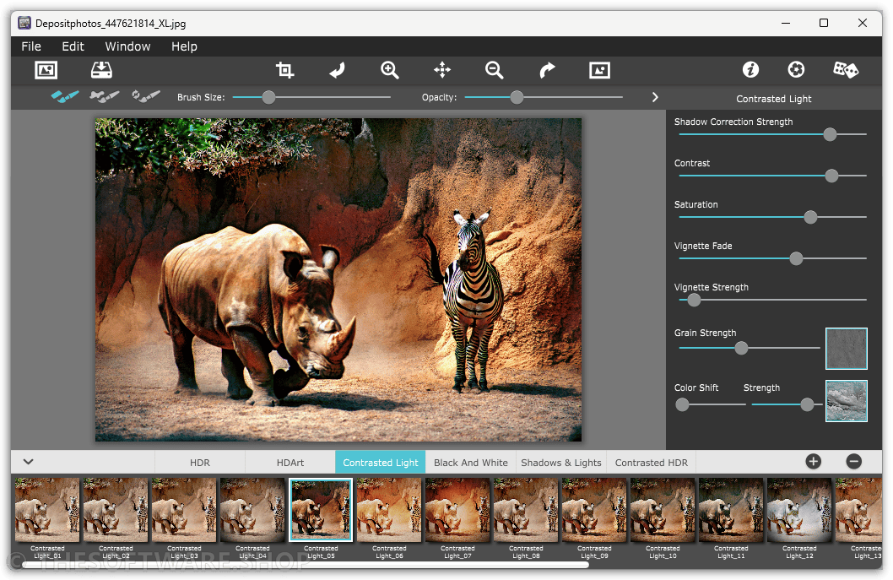Apply Contrasted Light_07 preset
The width and height of the screenshot is (893, 580).
click(x=457, y=510)
